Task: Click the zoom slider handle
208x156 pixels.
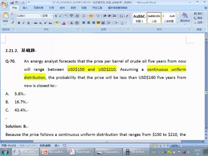Action: (x=194, y=146)
